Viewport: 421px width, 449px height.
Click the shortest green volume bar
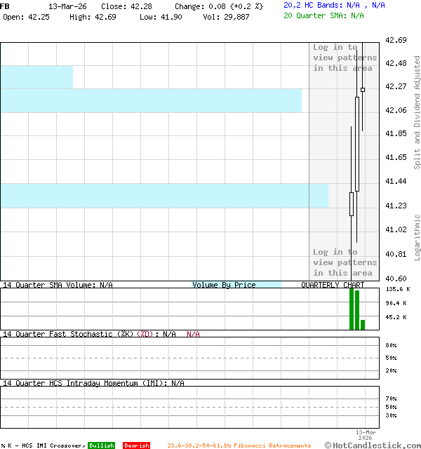363,324
